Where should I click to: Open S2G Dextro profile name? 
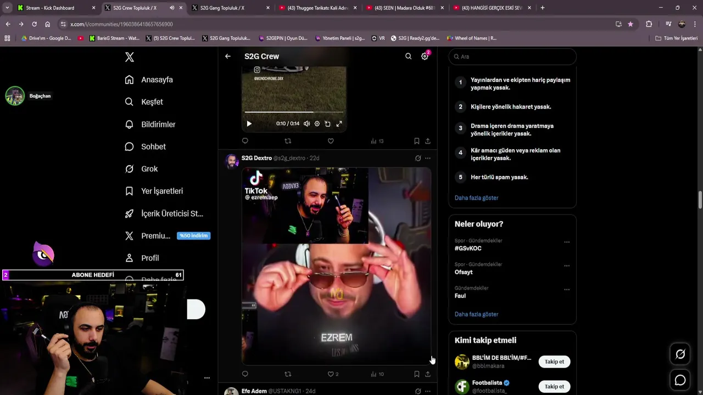(x=256, y=158)
